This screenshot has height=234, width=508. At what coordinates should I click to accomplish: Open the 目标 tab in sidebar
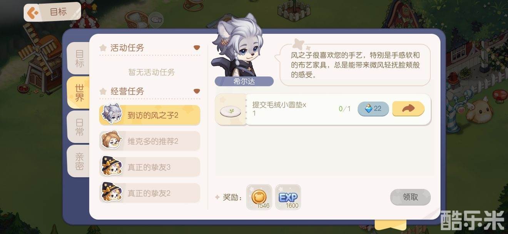tap(79, 59)
